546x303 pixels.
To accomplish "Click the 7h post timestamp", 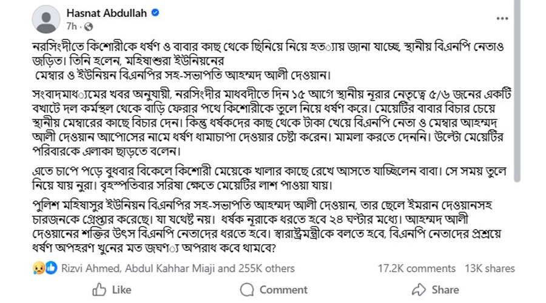I will (72, 27).
